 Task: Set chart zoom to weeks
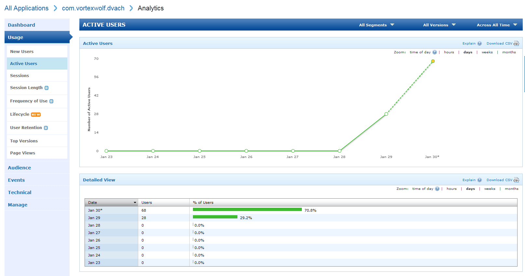(x=487, y=52)
